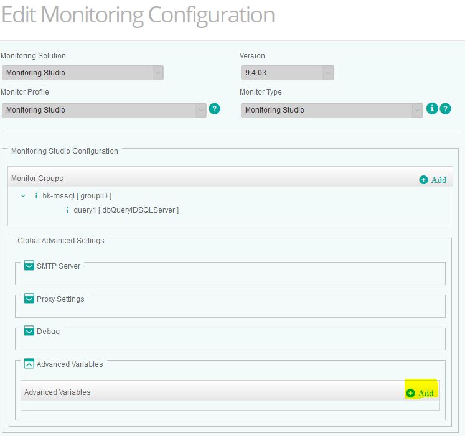Open the Monitor Type dropdown
This screenshot has width=465, height=436.
[x=332, y=110]
